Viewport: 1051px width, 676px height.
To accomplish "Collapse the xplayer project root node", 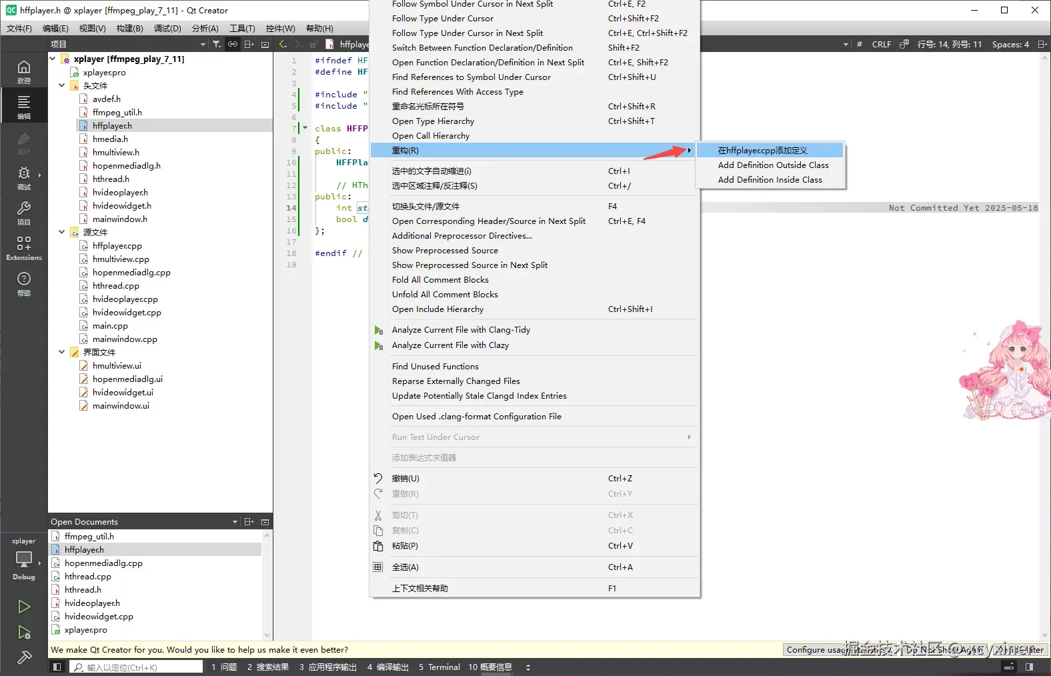I will [x=53, y=59].
